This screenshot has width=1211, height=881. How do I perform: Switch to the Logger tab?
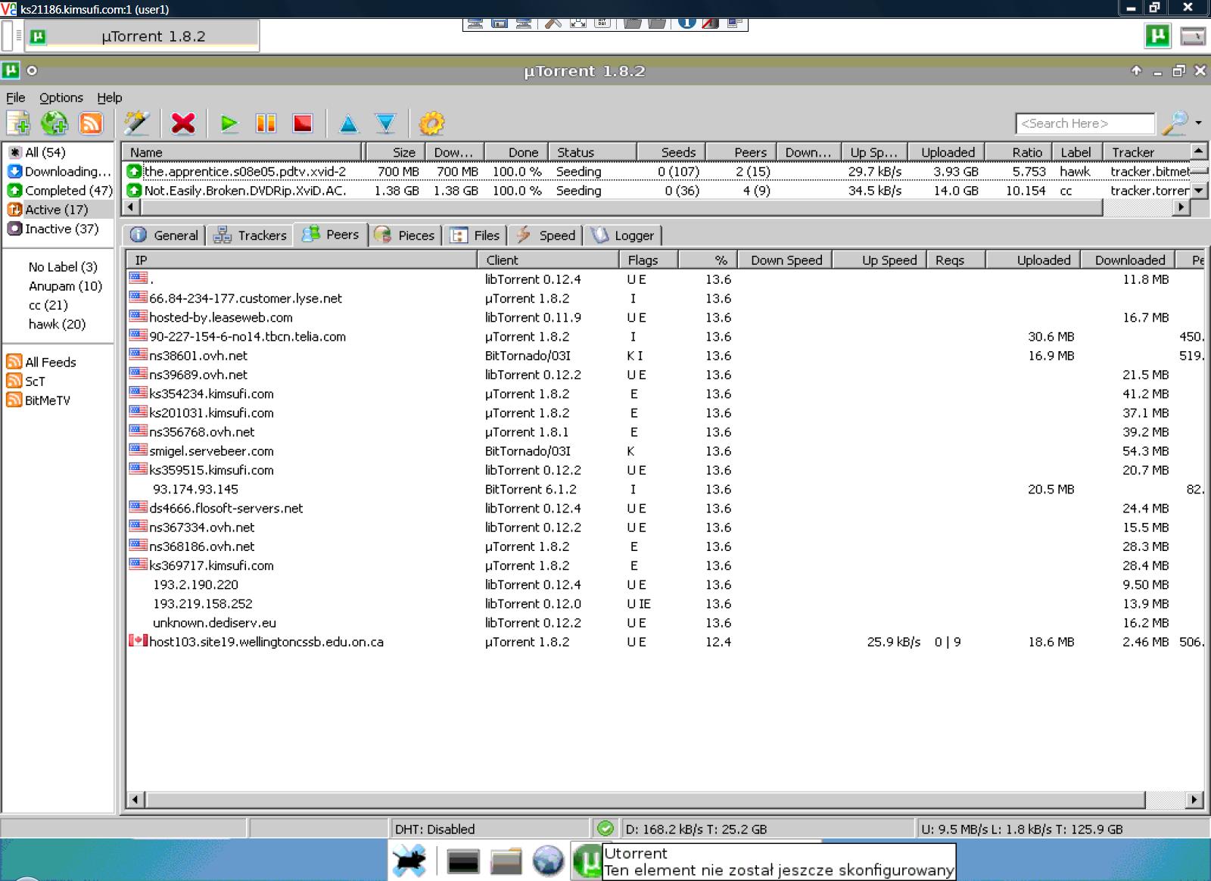(x=623, y=235)
